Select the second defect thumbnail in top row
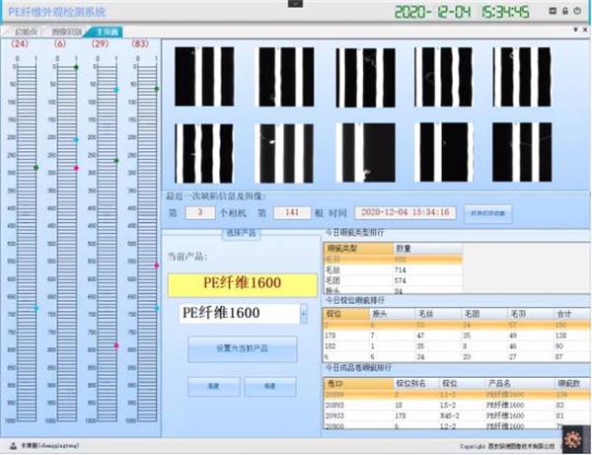The height and width of the screenshot is (455, 592). click(286, 77)
